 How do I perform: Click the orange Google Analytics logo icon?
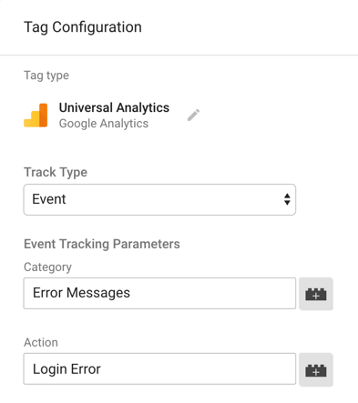(36, 116)
